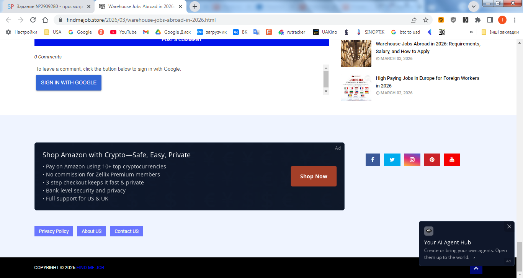Reload the page with the refresh icon

click(x=33, y=20)
